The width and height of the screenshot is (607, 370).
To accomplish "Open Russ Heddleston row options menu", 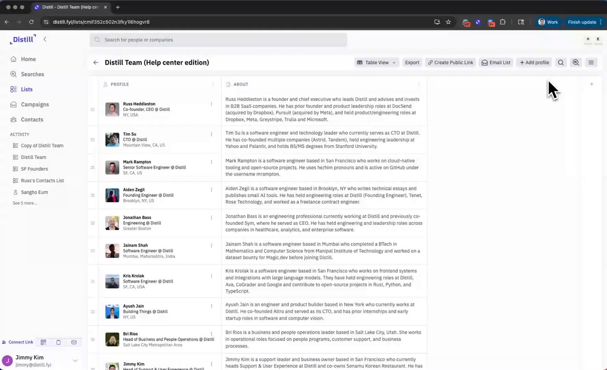I will click(x=212, y=104).
